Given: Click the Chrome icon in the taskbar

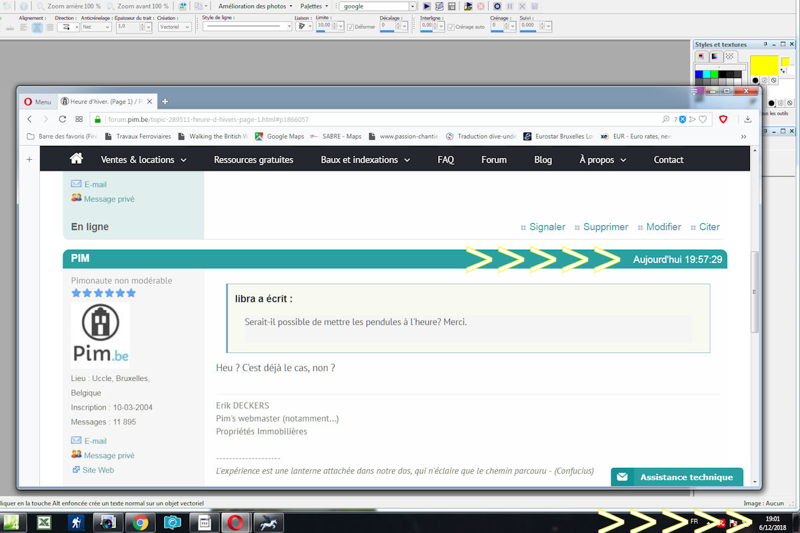Looking at the screenshot, I should tap(140, 522).
